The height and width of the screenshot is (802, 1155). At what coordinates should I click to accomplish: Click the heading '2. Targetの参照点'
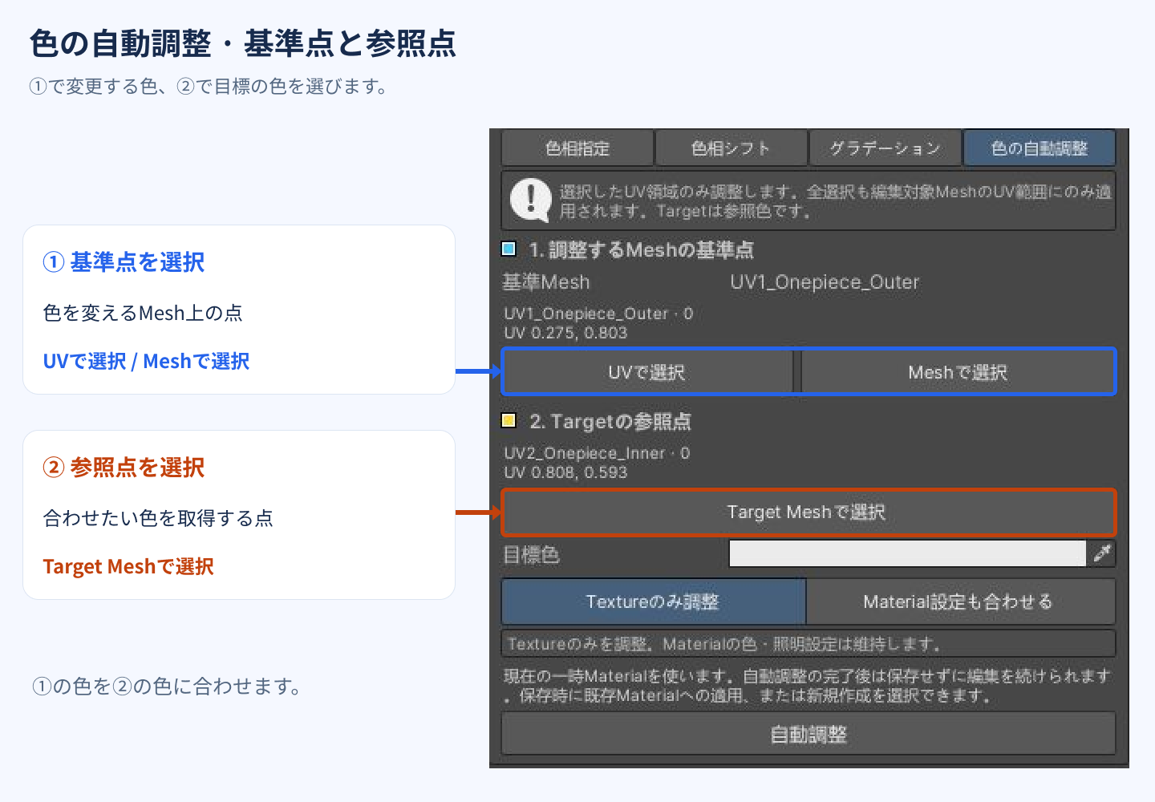point(610,421)
